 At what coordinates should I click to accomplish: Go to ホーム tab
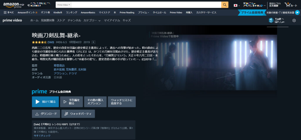34,20
